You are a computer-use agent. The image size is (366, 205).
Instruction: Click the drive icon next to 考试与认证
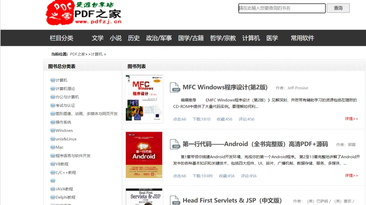[53, 105]
